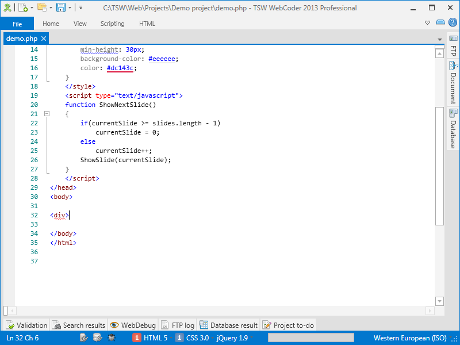Toggle the CSS 3.0 indicator in status bar
The width and height of the screenshot is (460, 345).
192,338
